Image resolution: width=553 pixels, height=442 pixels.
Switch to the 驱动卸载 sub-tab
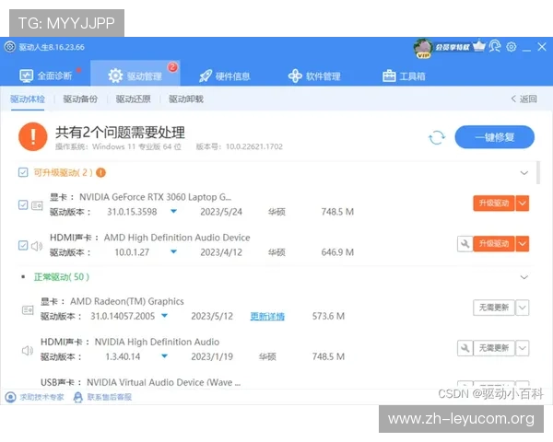coord(186,99)
